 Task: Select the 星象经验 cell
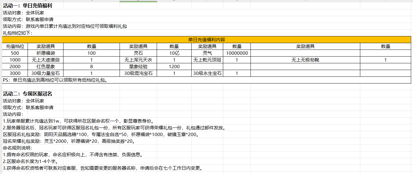point(138,67)
